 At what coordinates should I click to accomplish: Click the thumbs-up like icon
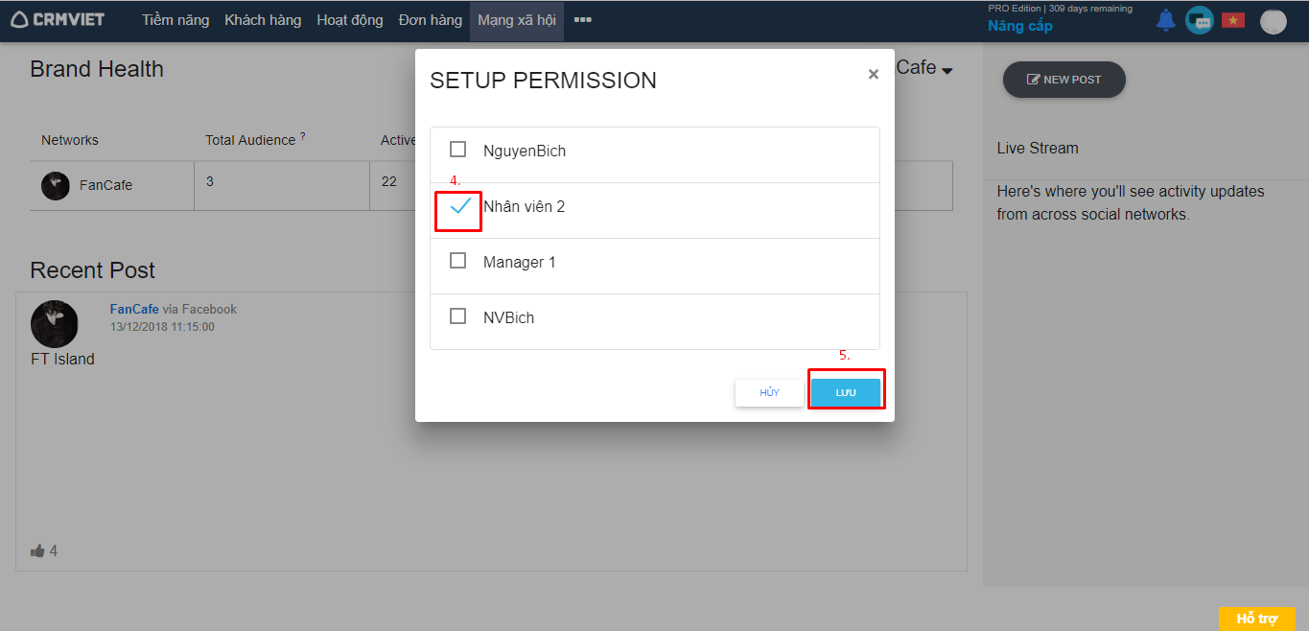37,551
